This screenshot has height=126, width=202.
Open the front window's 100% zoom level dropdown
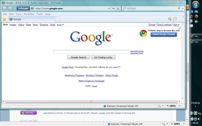[180, 106]
